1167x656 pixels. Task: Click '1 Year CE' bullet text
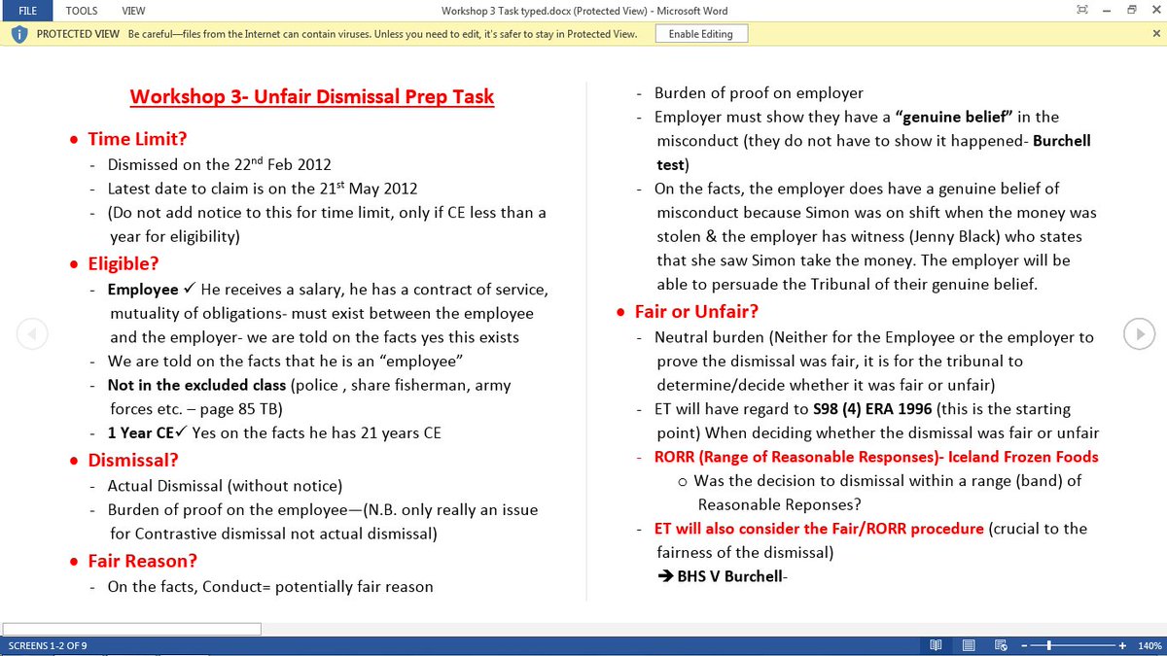coord(140,432)
